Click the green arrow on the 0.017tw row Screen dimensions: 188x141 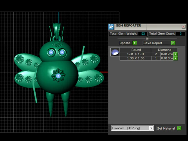175,54
